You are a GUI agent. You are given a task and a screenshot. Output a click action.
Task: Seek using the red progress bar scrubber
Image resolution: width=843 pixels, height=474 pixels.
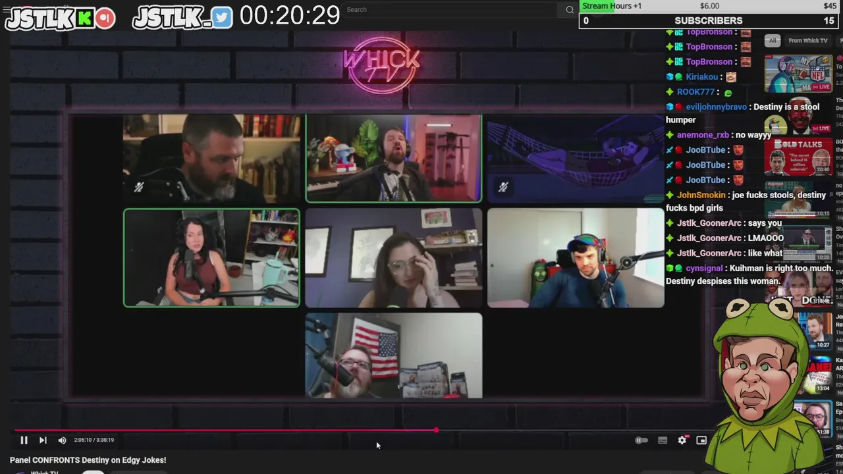436,431
